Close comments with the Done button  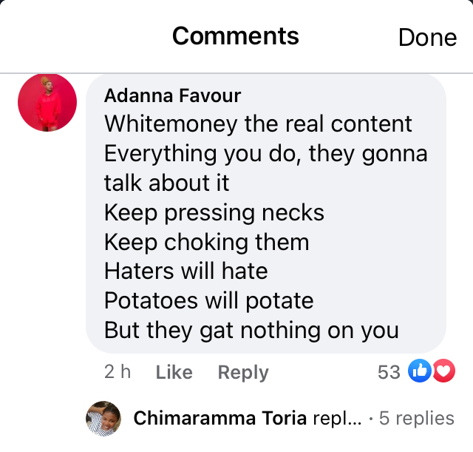click(427, 38)
